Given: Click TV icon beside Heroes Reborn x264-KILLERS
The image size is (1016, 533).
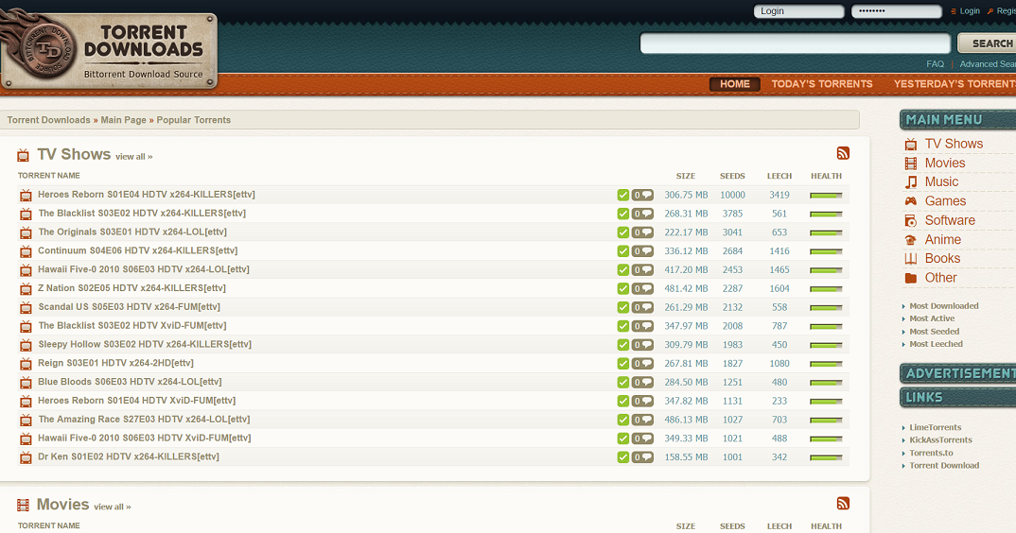Looking at the screenshot, I should pos(26,195).
